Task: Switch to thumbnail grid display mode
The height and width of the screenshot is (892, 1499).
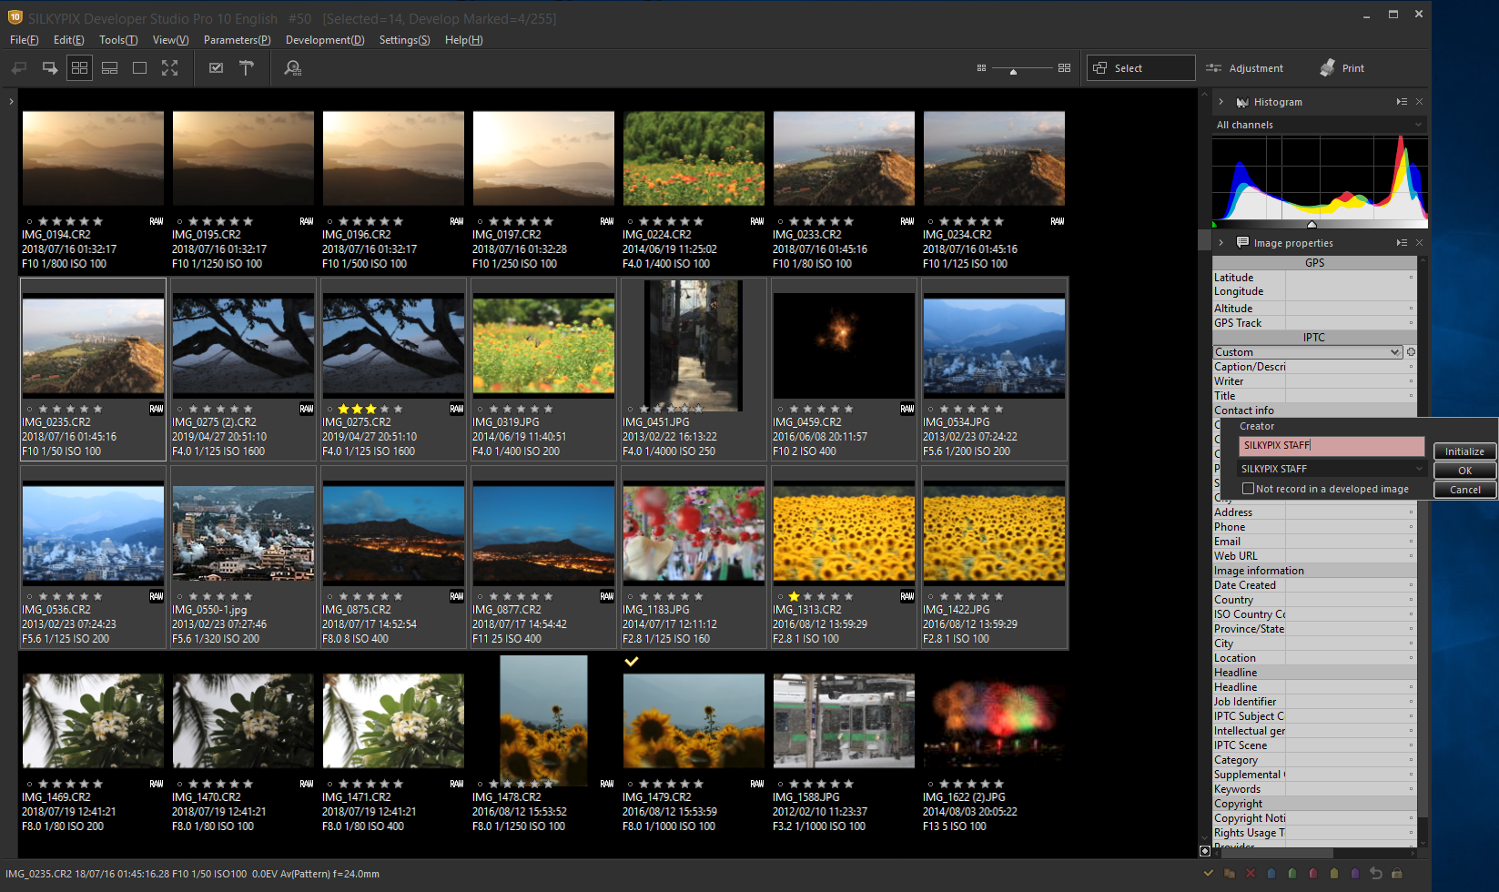Action: (79, 68)
